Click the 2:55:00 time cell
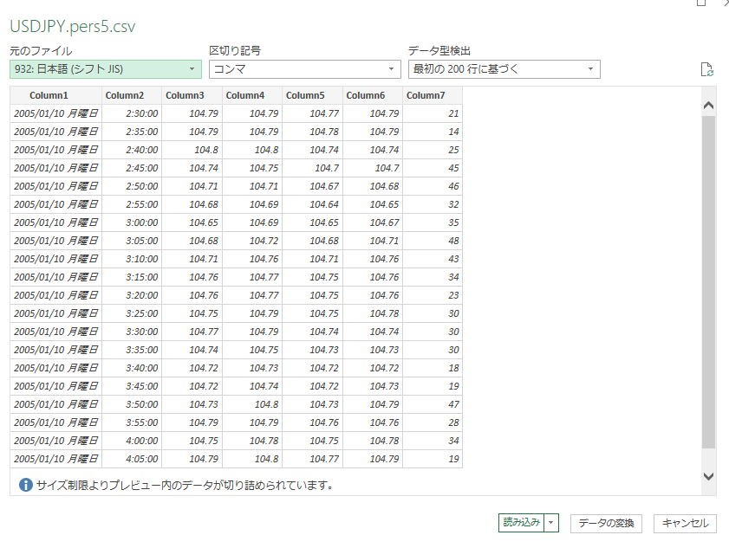The height and width of the screenshot is (548, 729). pos(132,204)
